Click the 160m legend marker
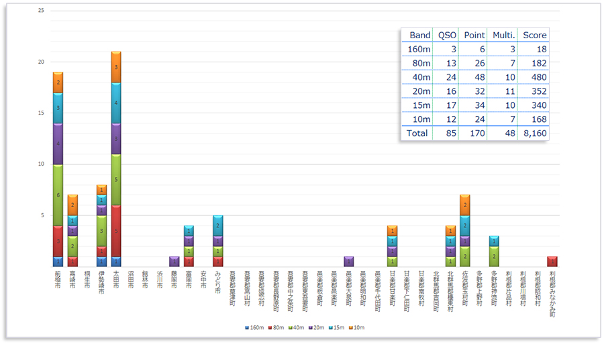The height and width of the screenshot is (344, 604). click(248, 328)
